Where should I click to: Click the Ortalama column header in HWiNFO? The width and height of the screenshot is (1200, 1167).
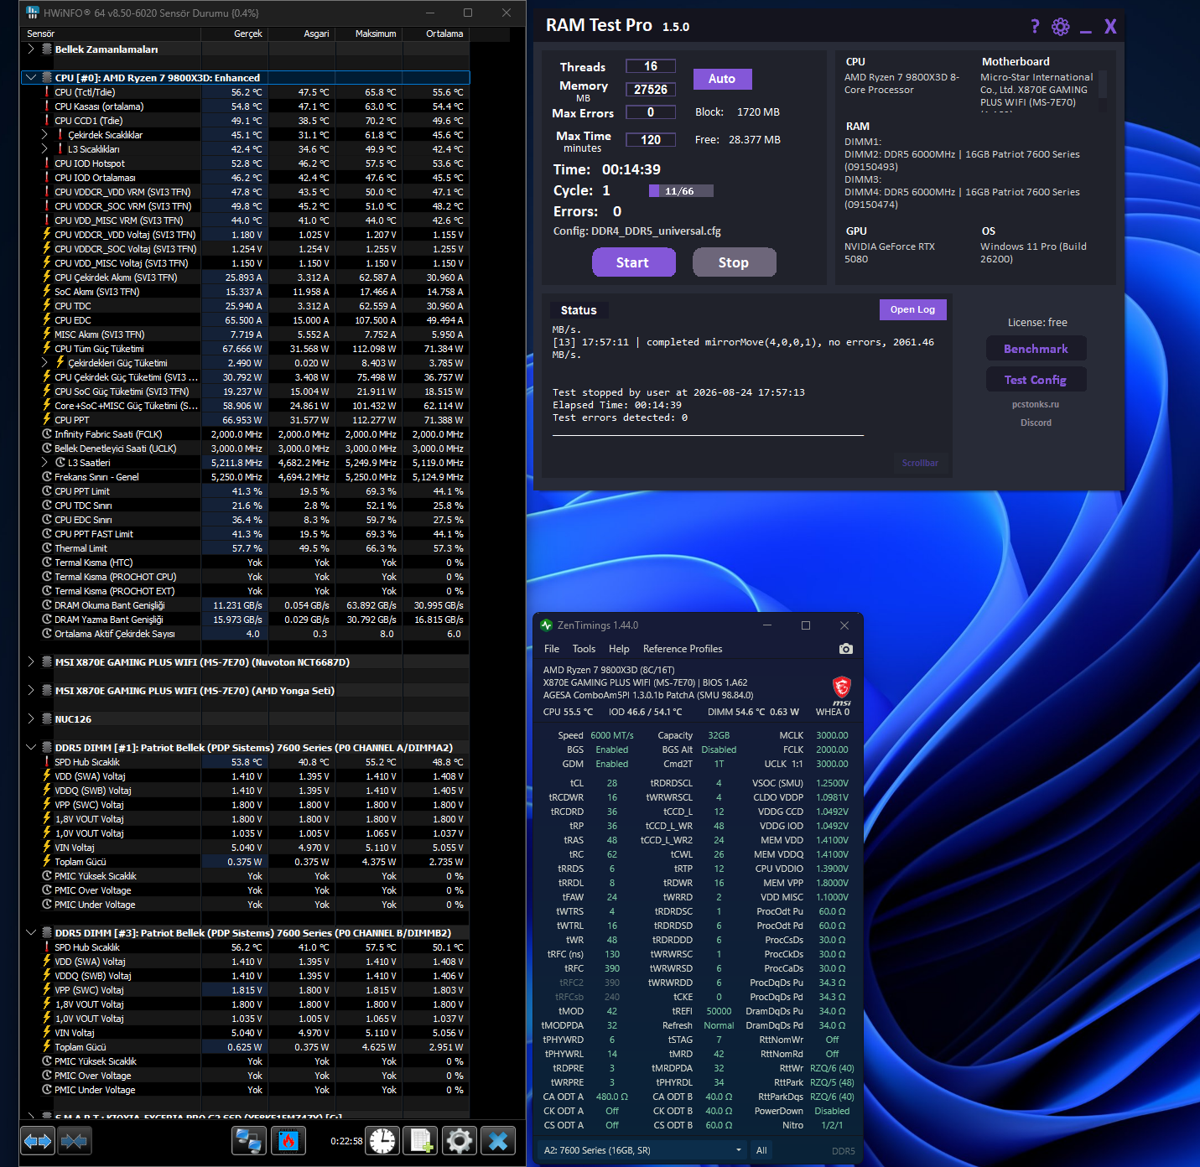point(437,34)
